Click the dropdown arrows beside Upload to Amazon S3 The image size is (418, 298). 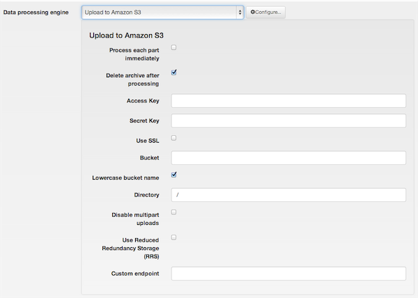click(x=240, y=13)
